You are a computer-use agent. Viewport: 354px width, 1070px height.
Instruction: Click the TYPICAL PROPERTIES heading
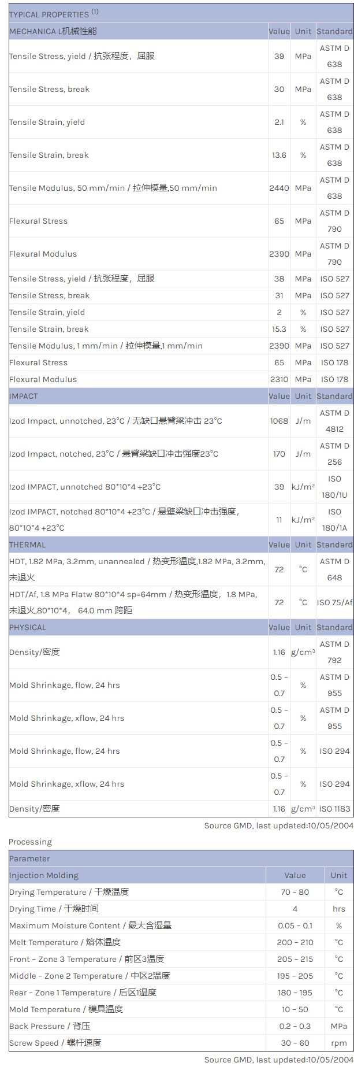tap(49, 14)
